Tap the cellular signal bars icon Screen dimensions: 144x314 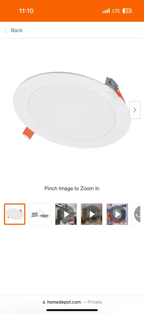pyautogui.click(x=106, y=11)
